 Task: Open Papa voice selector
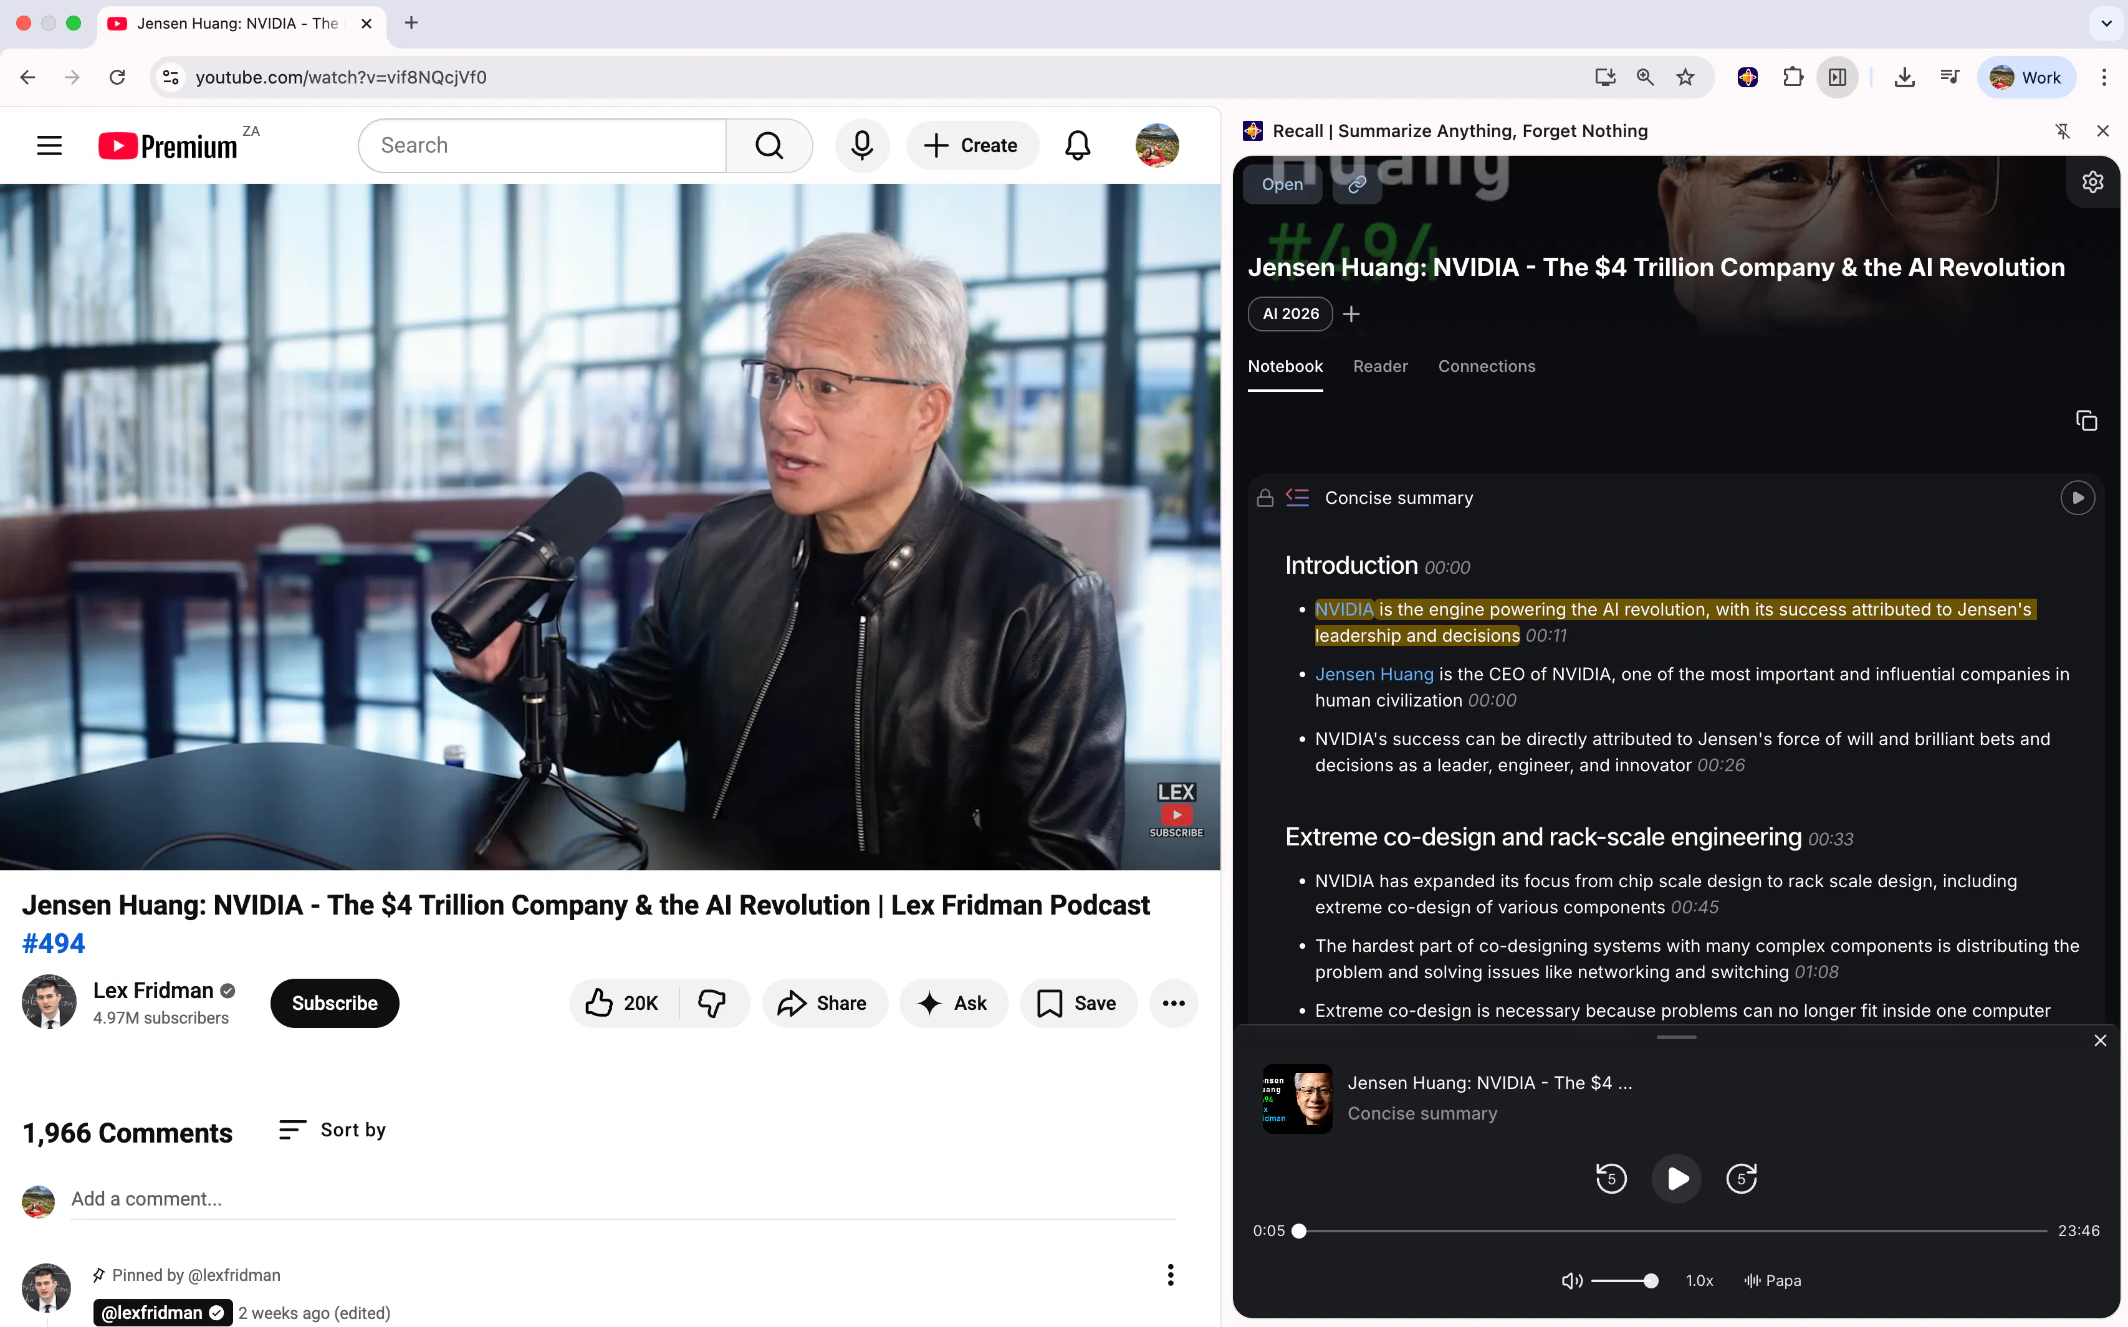coord(1773,1280)
